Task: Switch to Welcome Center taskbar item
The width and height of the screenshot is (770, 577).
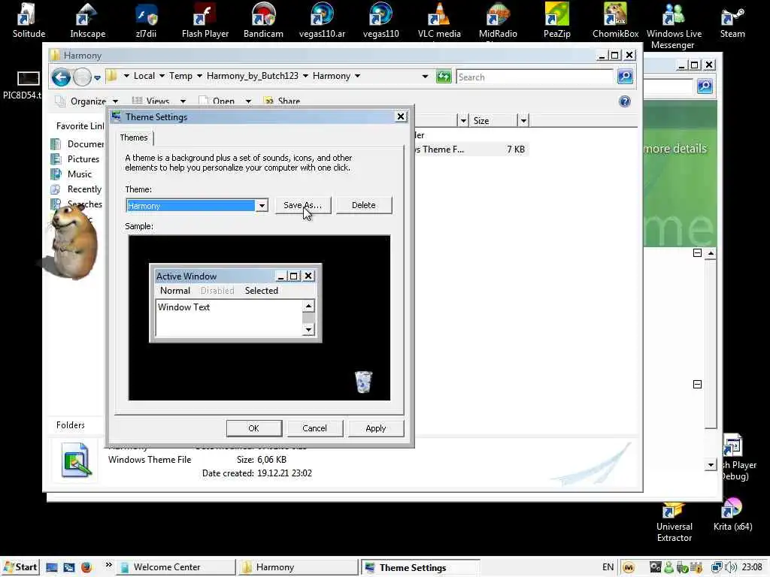Action: tap(175, 567)
